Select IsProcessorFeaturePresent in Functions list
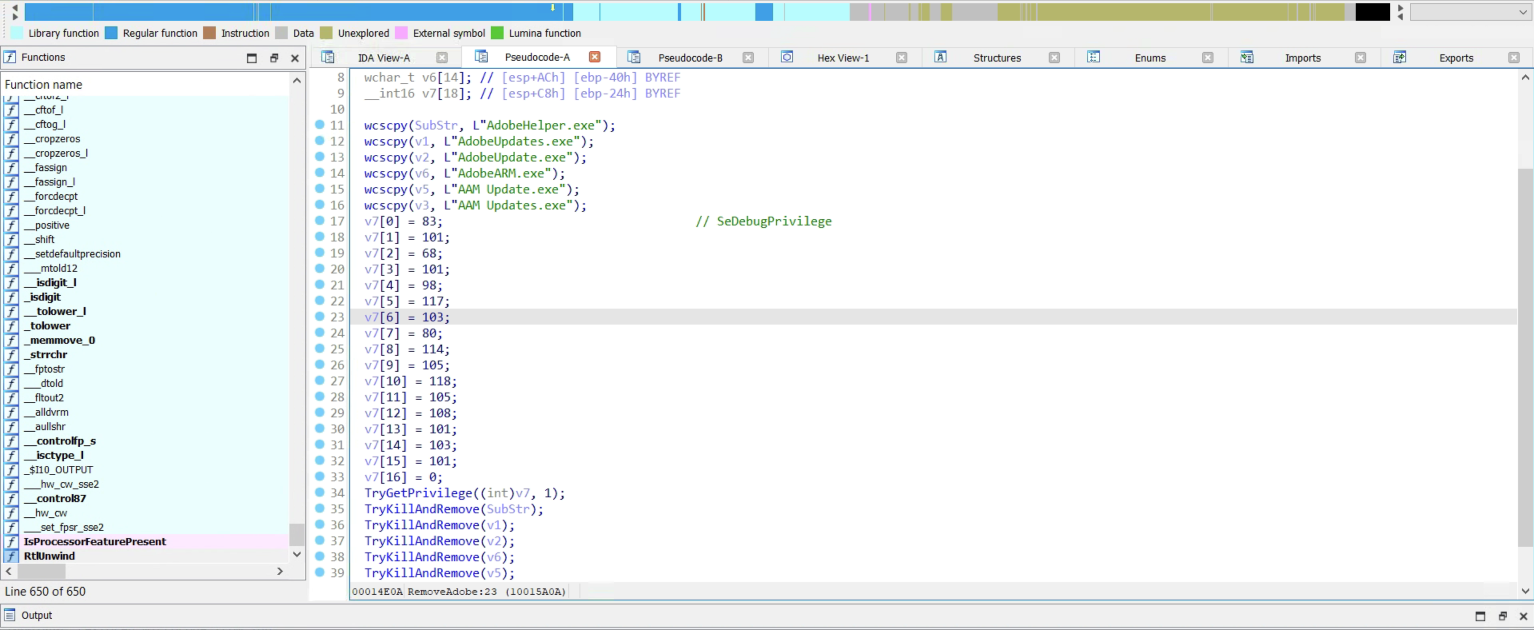1534x630 pixels. (x=95, y=541)
